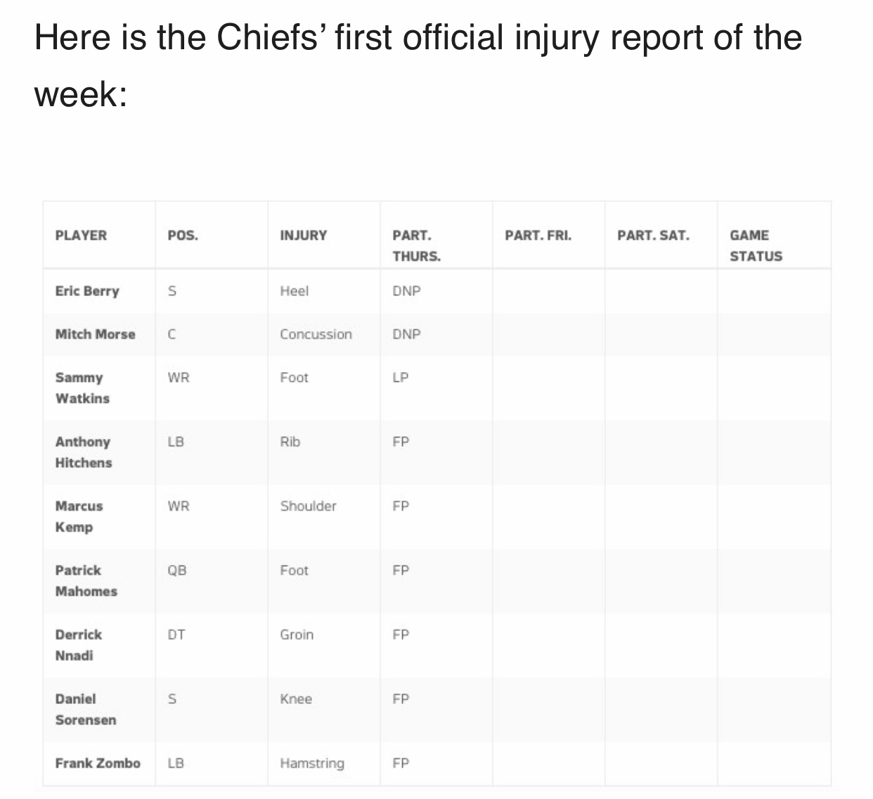Click the Hamstring injury cell

(x=312, y=763)
